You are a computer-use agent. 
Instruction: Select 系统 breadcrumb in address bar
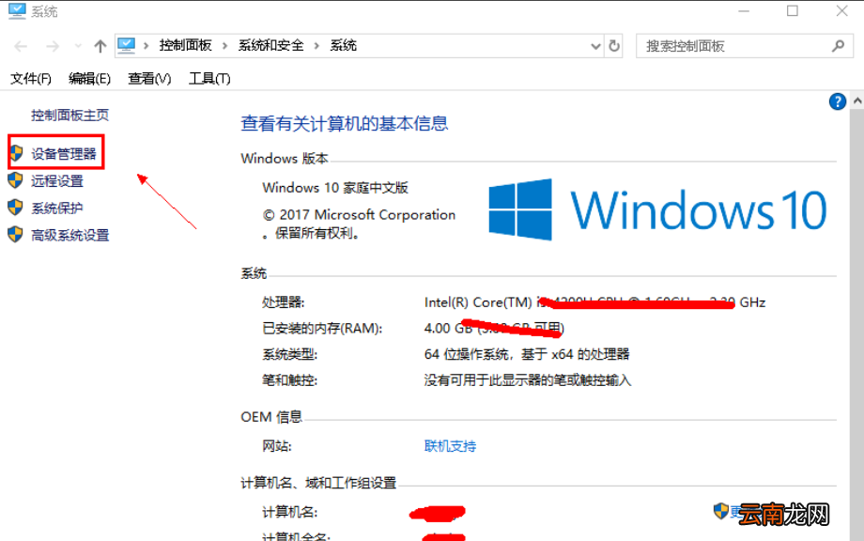[344, 46]
